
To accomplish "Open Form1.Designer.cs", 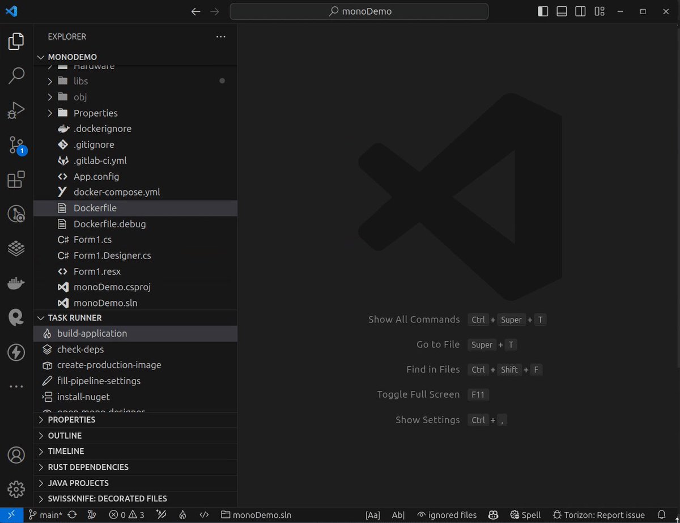I will click(x=135, y=256).
